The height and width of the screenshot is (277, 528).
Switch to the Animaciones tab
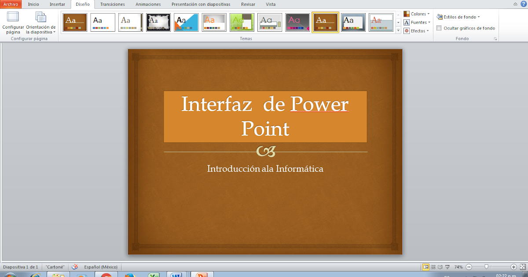[x=148, y=4]
